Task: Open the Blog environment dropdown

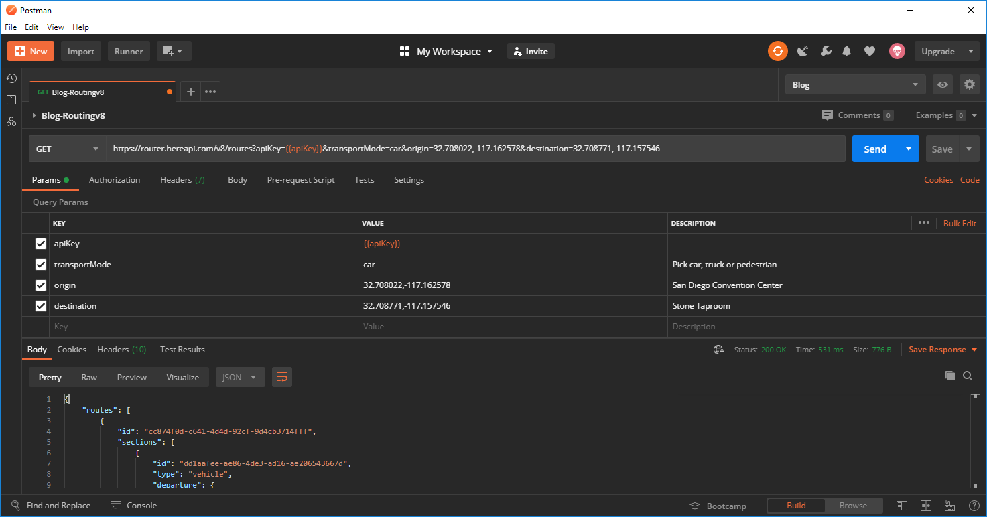Action: click(855, 84)
